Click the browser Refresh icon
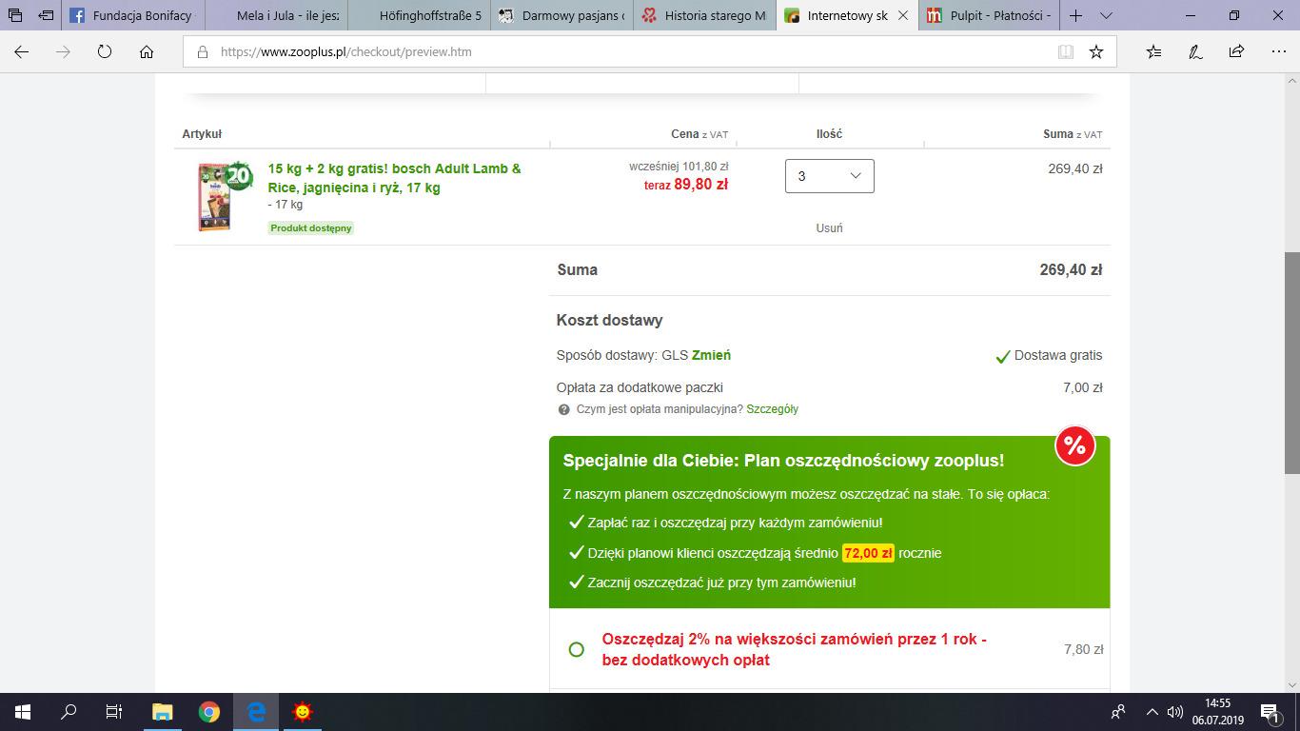This screenshot has width=1300, height=731. coord(105,52)
